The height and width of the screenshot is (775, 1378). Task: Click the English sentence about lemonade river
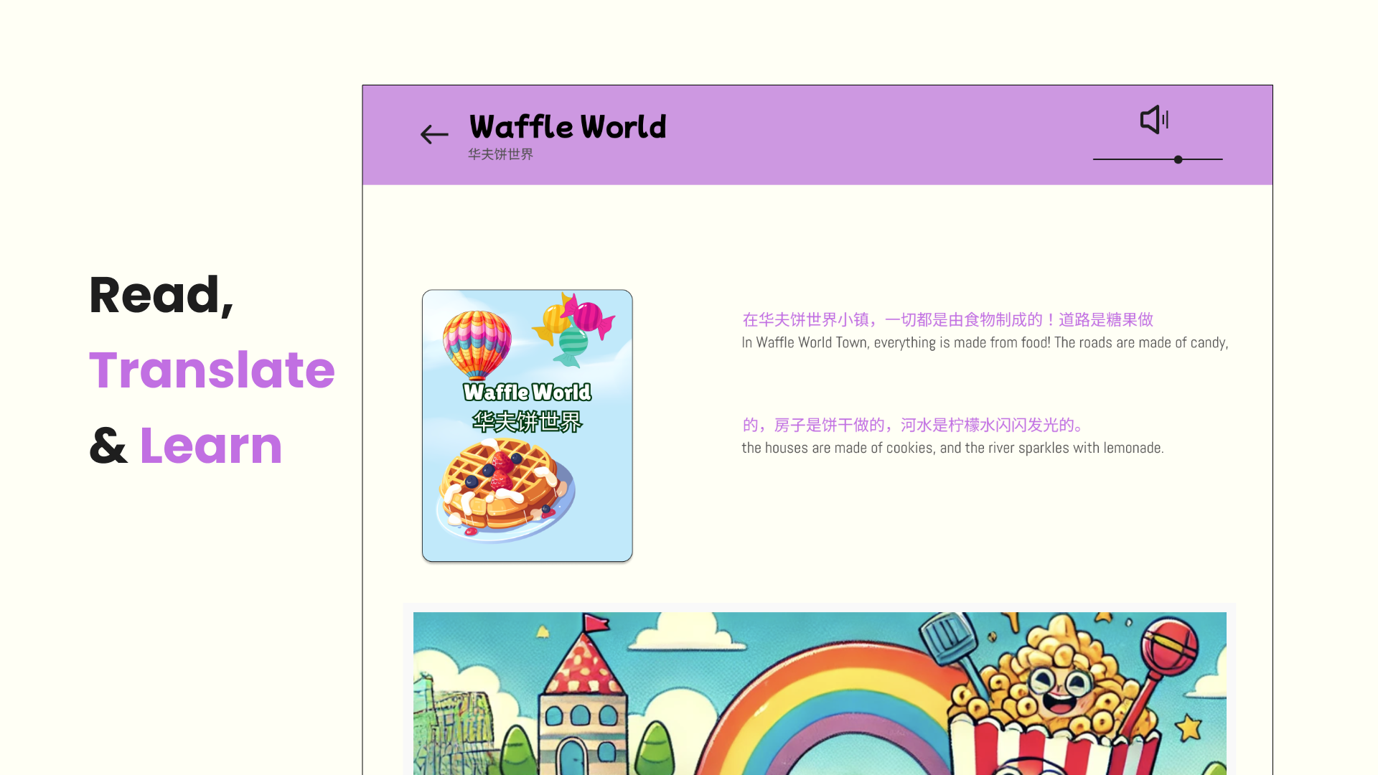point(952,448)
